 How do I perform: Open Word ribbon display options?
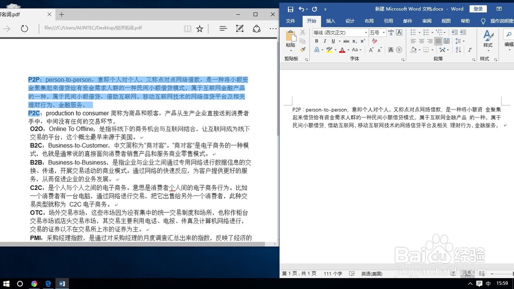click(x=499, y=9)
